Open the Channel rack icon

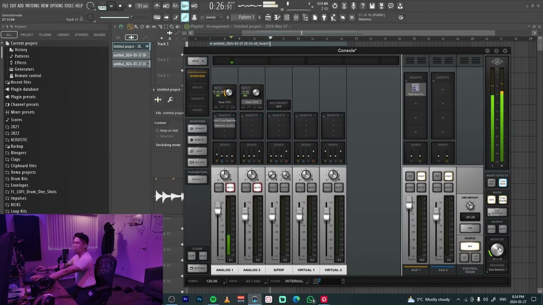(x=287, y=17)
